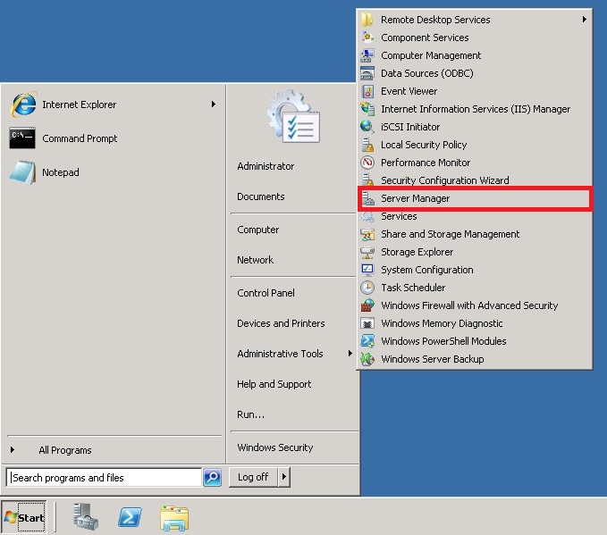Focus the Search programs and files box
The height and width of the screenshot is (535, 607).
[103, 478]
